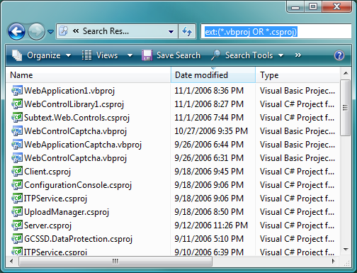Image resolution: width=357 pixels, height=273 pixels.
Task: Select WebApplication1.vbproj file name
Action: tap(69, 91)
